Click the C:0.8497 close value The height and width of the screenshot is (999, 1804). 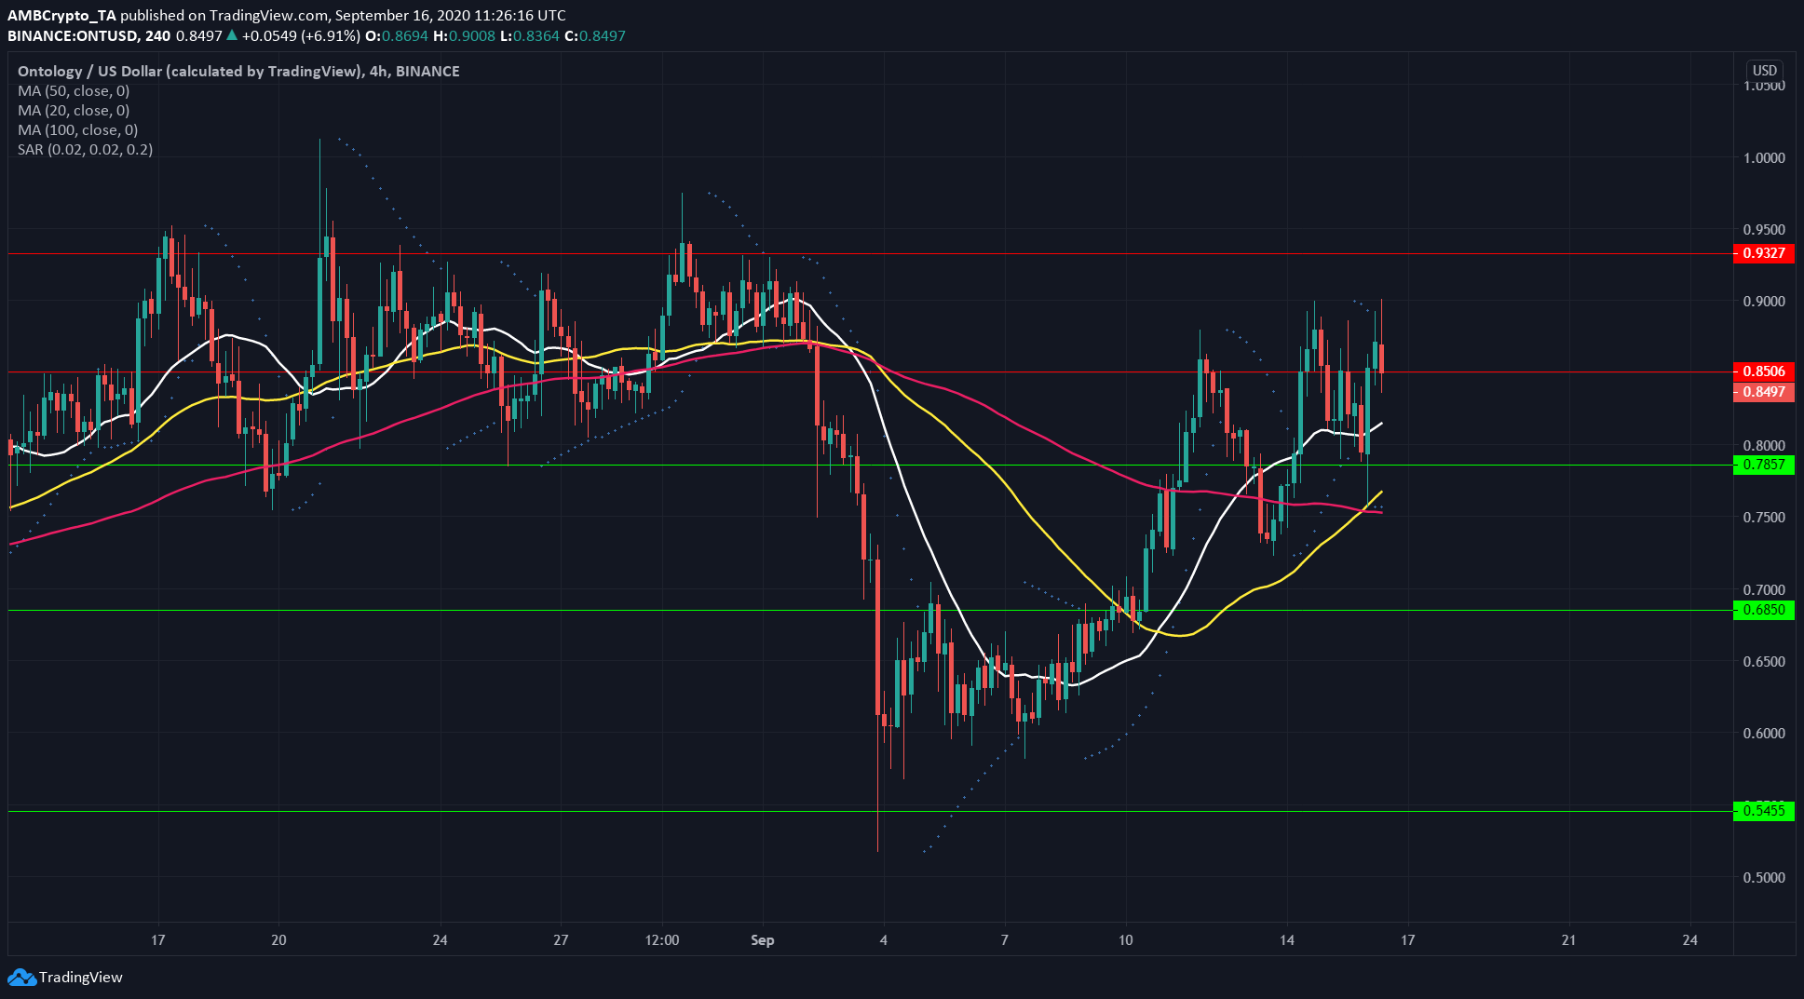595,36
